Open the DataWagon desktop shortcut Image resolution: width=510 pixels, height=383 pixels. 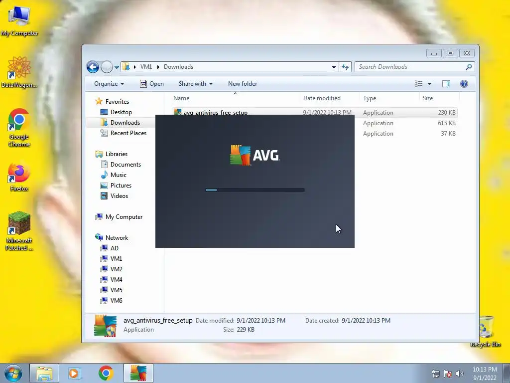click(x=19, y=72)
